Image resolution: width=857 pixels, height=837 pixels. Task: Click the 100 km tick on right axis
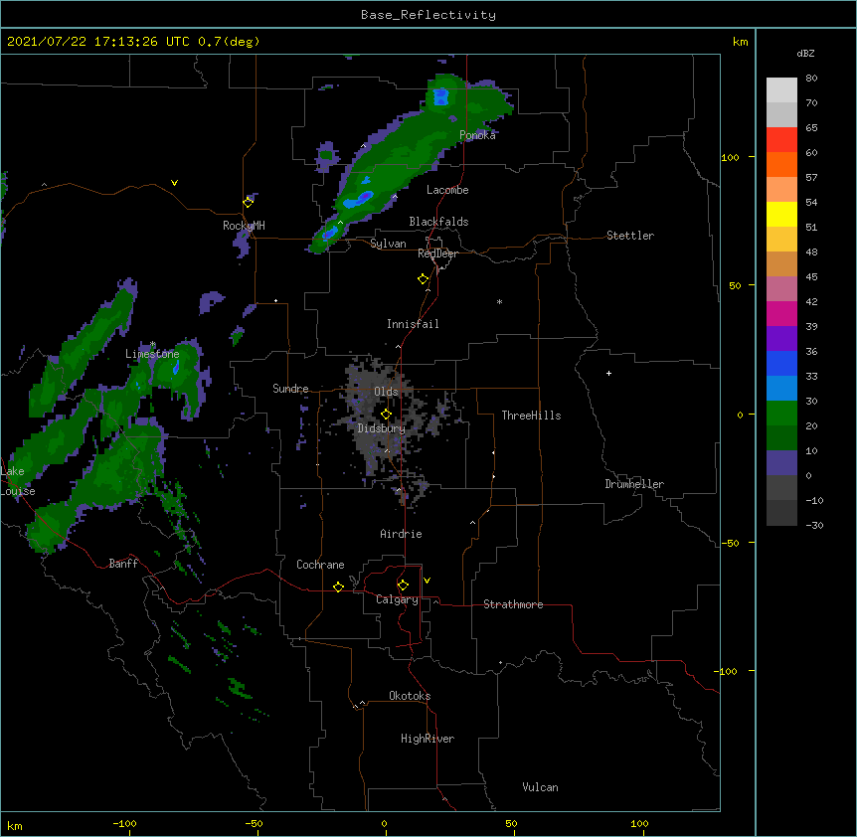tap(730, 157)
